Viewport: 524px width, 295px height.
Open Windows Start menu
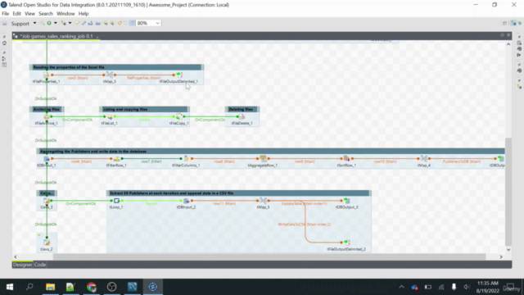point(10,287)
